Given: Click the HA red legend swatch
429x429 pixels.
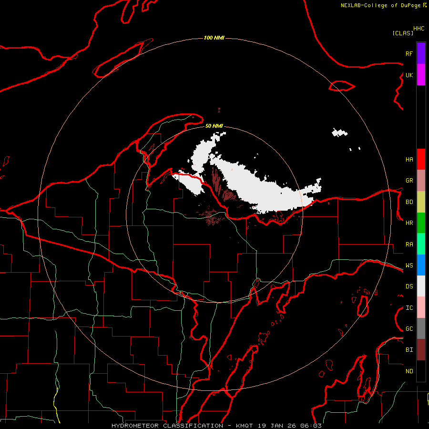Looking at the screenshot, I should 421,159.
